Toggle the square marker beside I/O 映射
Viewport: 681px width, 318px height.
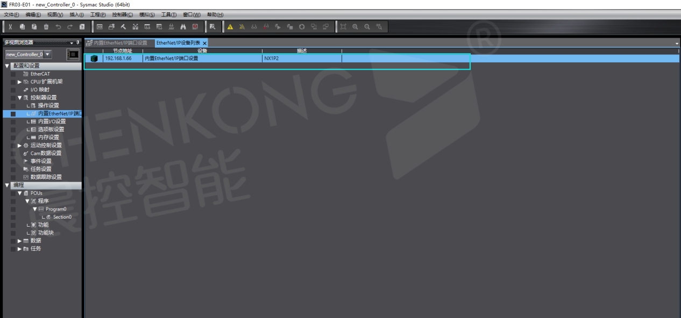(x=13, y=90)
